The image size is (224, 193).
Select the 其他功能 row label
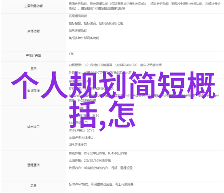click(34, 31)
